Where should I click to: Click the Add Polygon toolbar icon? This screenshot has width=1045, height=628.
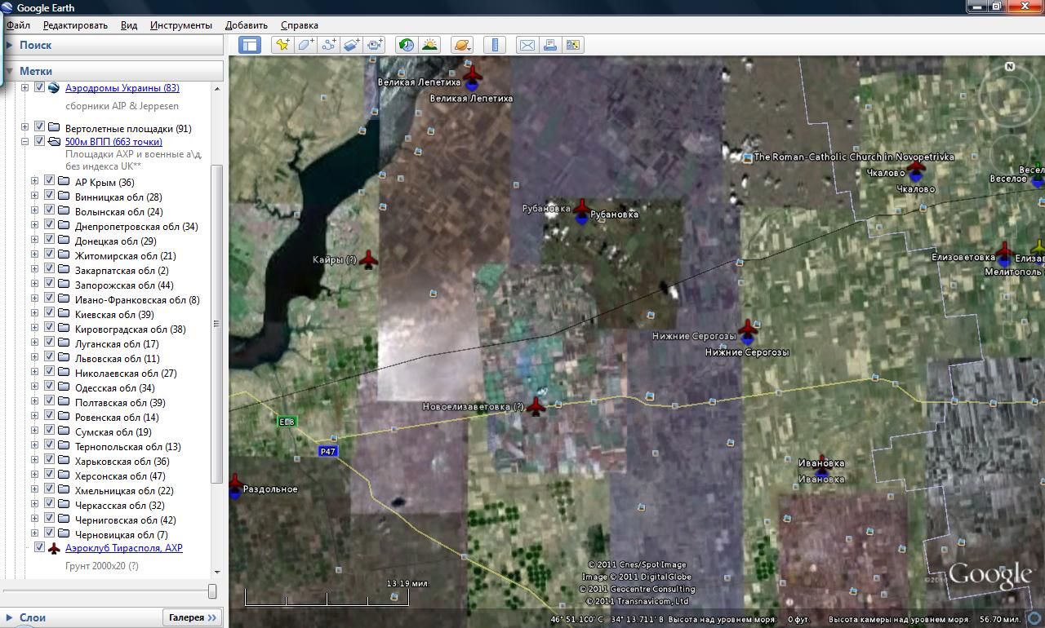(305, 45)
